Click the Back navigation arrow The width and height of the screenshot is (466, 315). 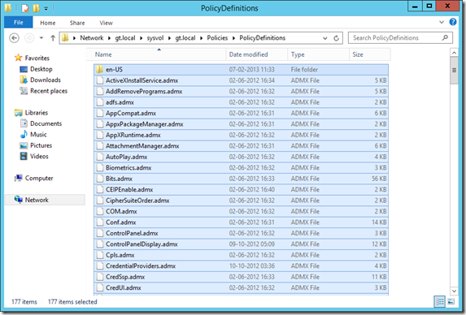pos(14,38)
